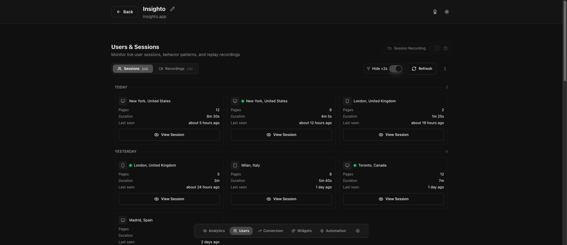Open the Widgets section

301,231
